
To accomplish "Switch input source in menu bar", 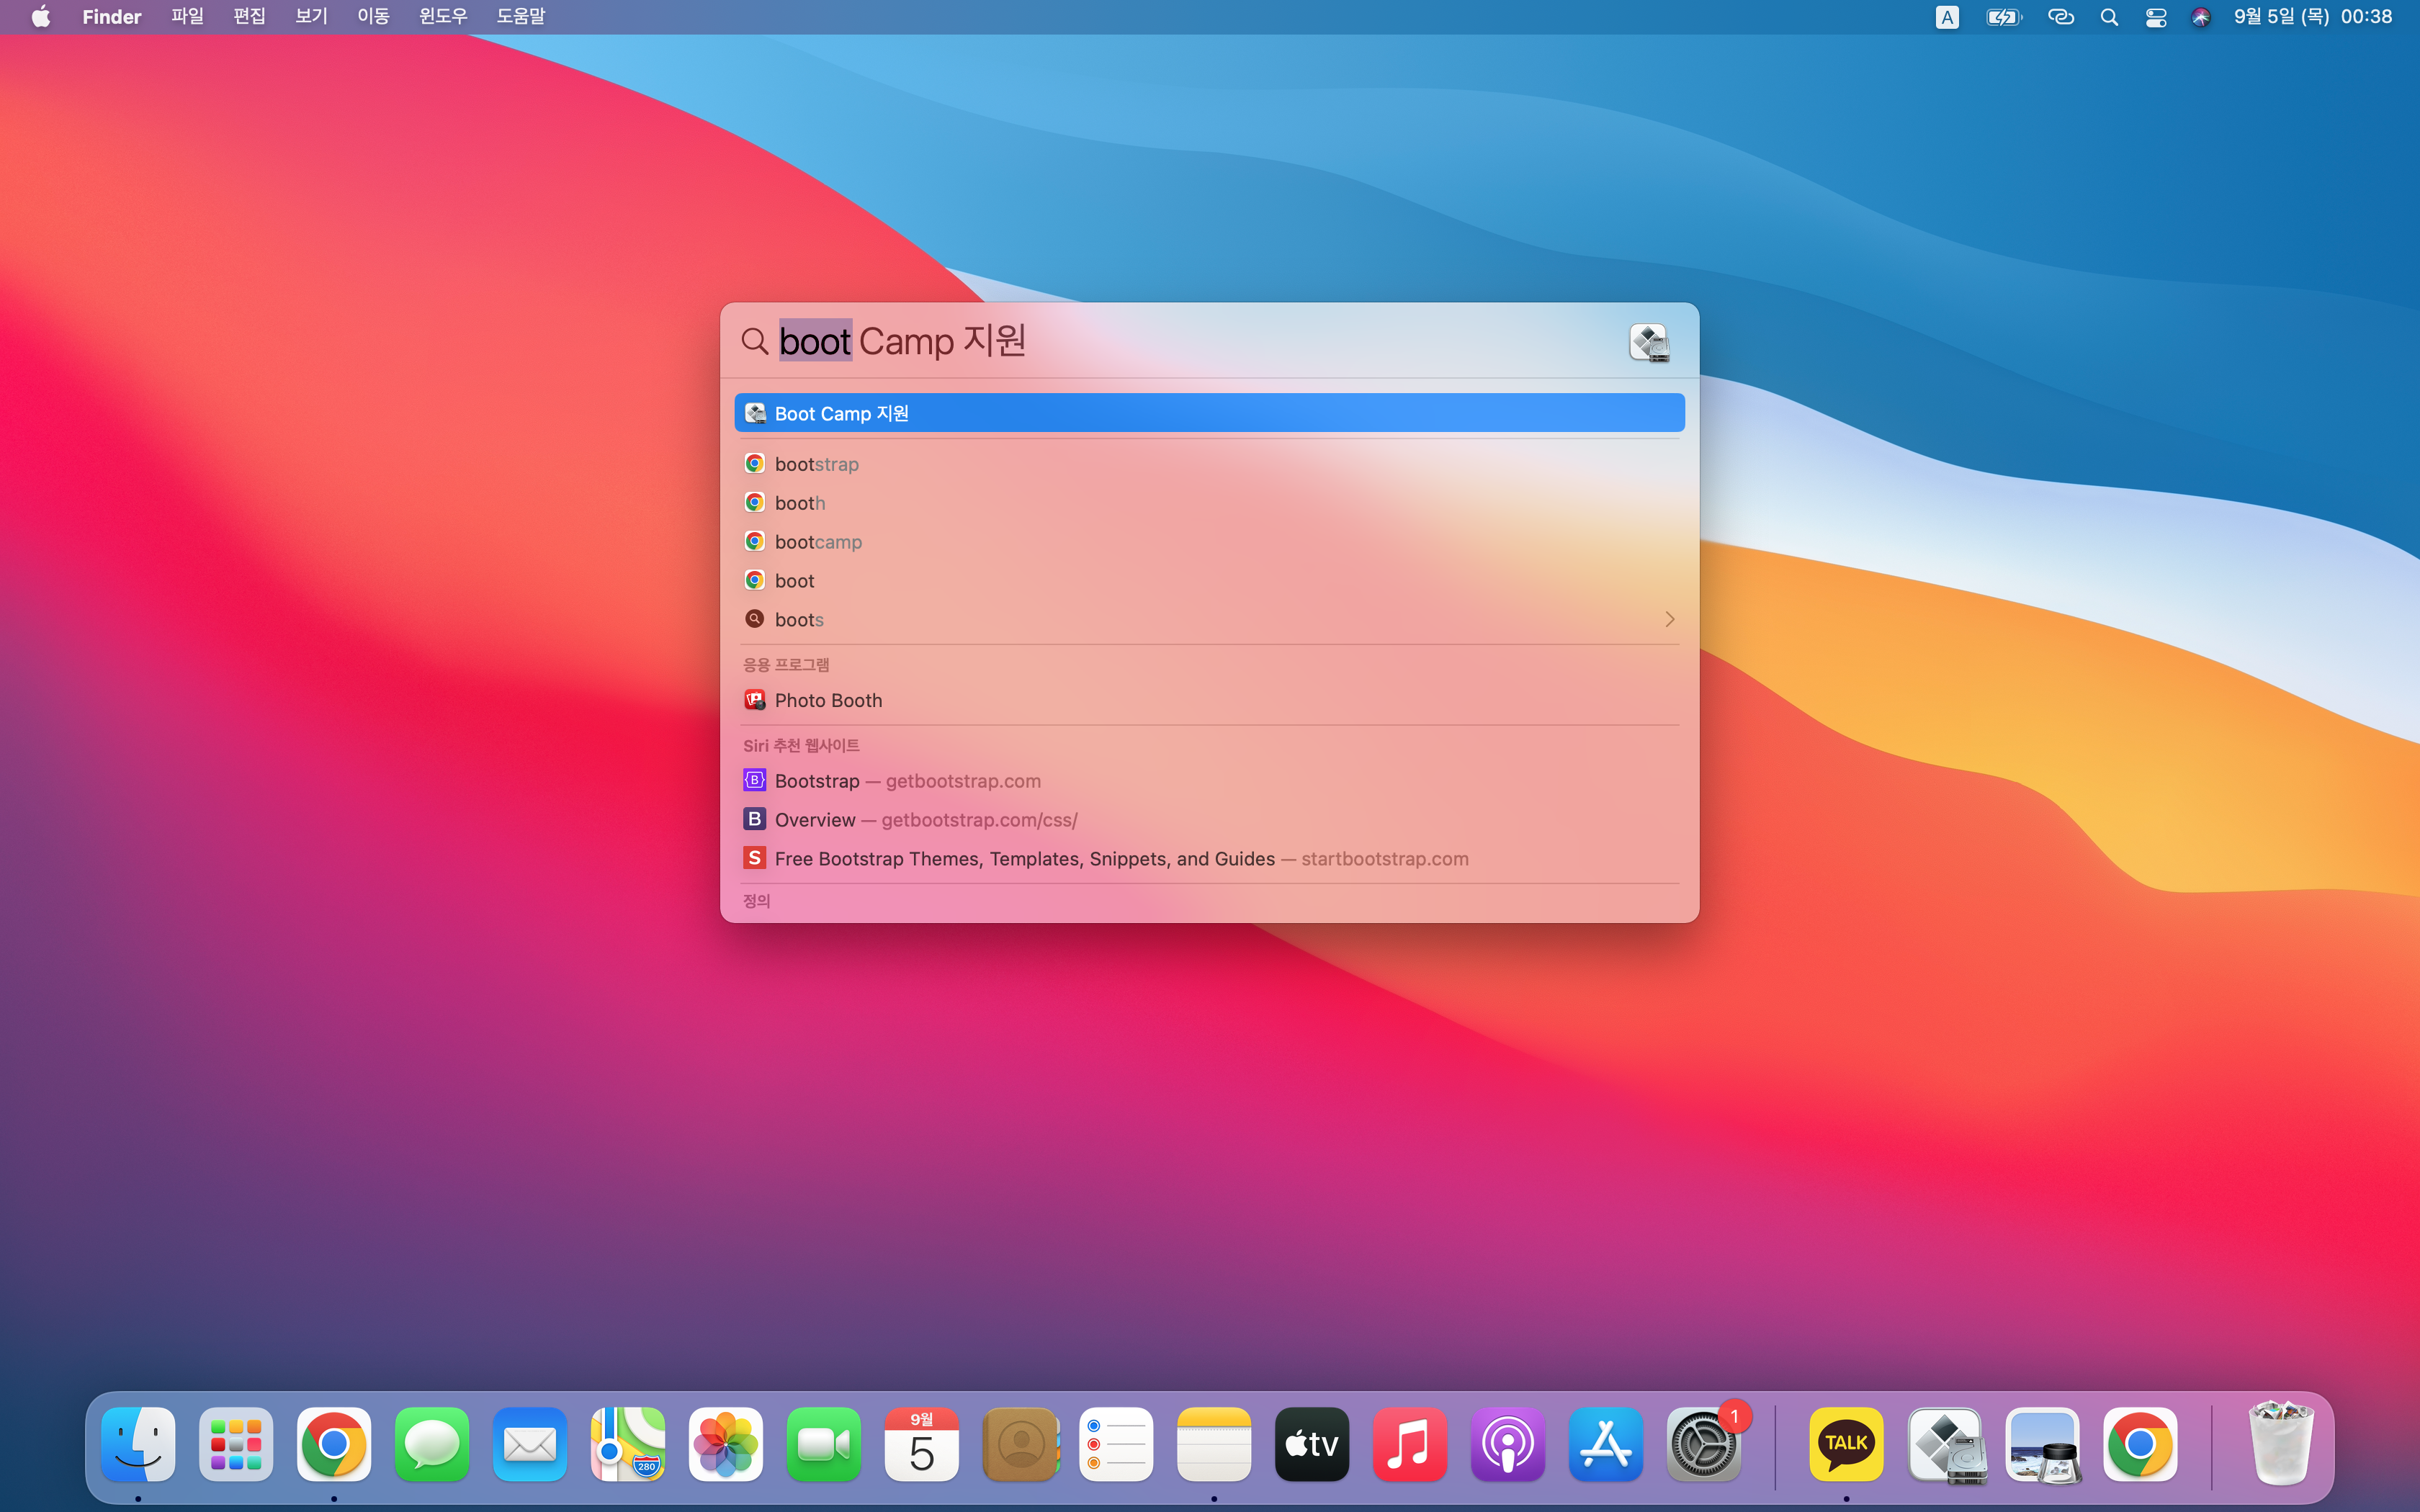I will click(1946, 17).
